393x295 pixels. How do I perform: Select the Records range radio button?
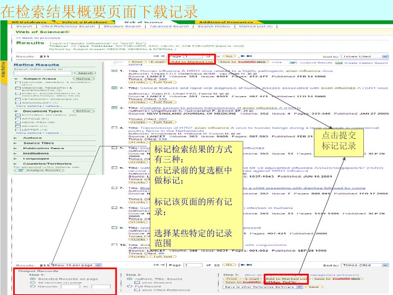(33, 286)
